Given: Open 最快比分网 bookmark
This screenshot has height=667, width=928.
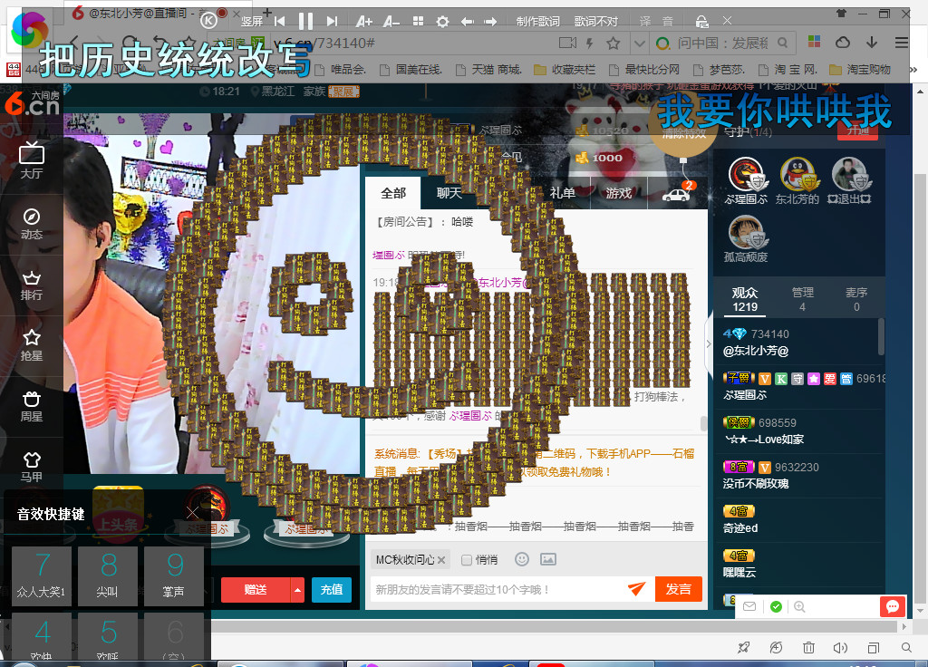Looking at the screenshot, I should 644,70.
